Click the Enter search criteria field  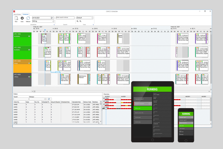pos(65,18)
